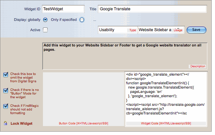Uncheck omit widget from Digital Signs
The height and width of the screenshot is (135, 215).
[x=6, y=75]
